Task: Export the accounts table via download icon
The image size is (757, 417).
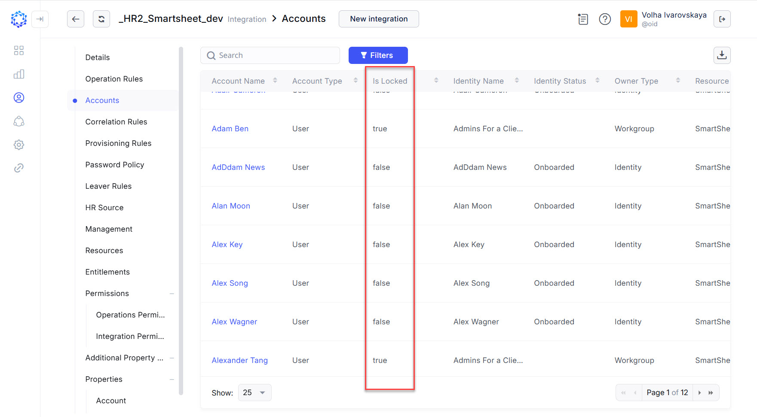Action: (722, 55)
